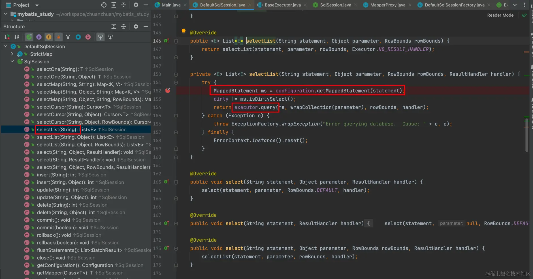Screen dimensions: 533x279
Task: Open the Project view dropdown
Action: (37, 5)
